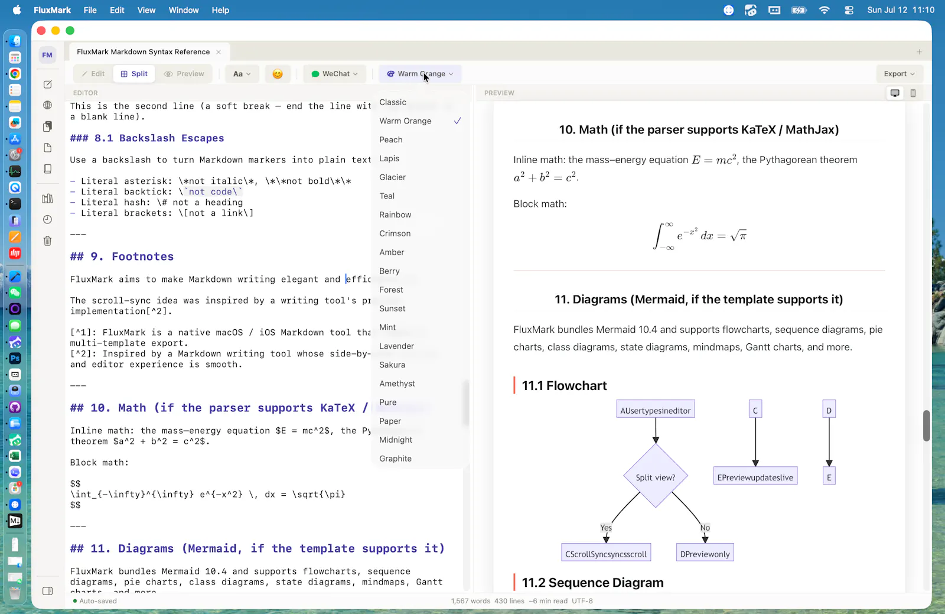Viewport: 945px width, 614px height.
Task: Open history via the clock icon
Action: pyautogui.click(x=48, y=220)
